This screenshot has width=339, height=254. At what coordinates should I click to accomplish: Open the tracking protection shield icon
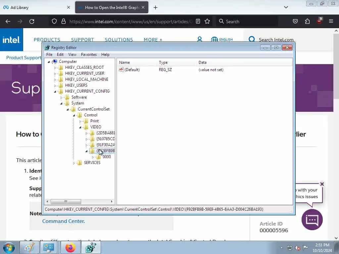point(54,21)
